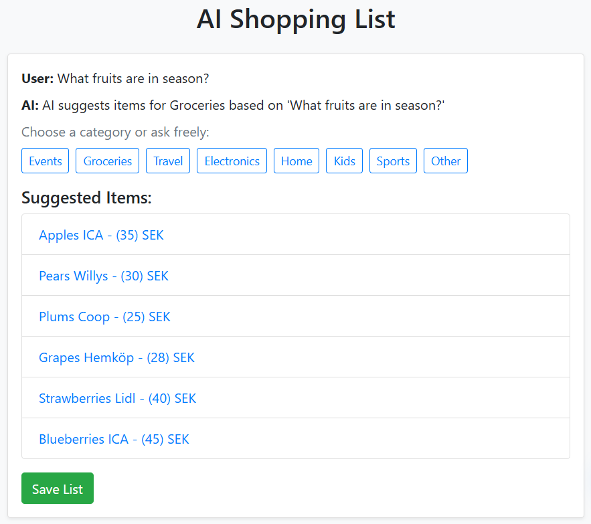Pick the Other category
The height and width of the screenshot is (524, 591).
445,161
